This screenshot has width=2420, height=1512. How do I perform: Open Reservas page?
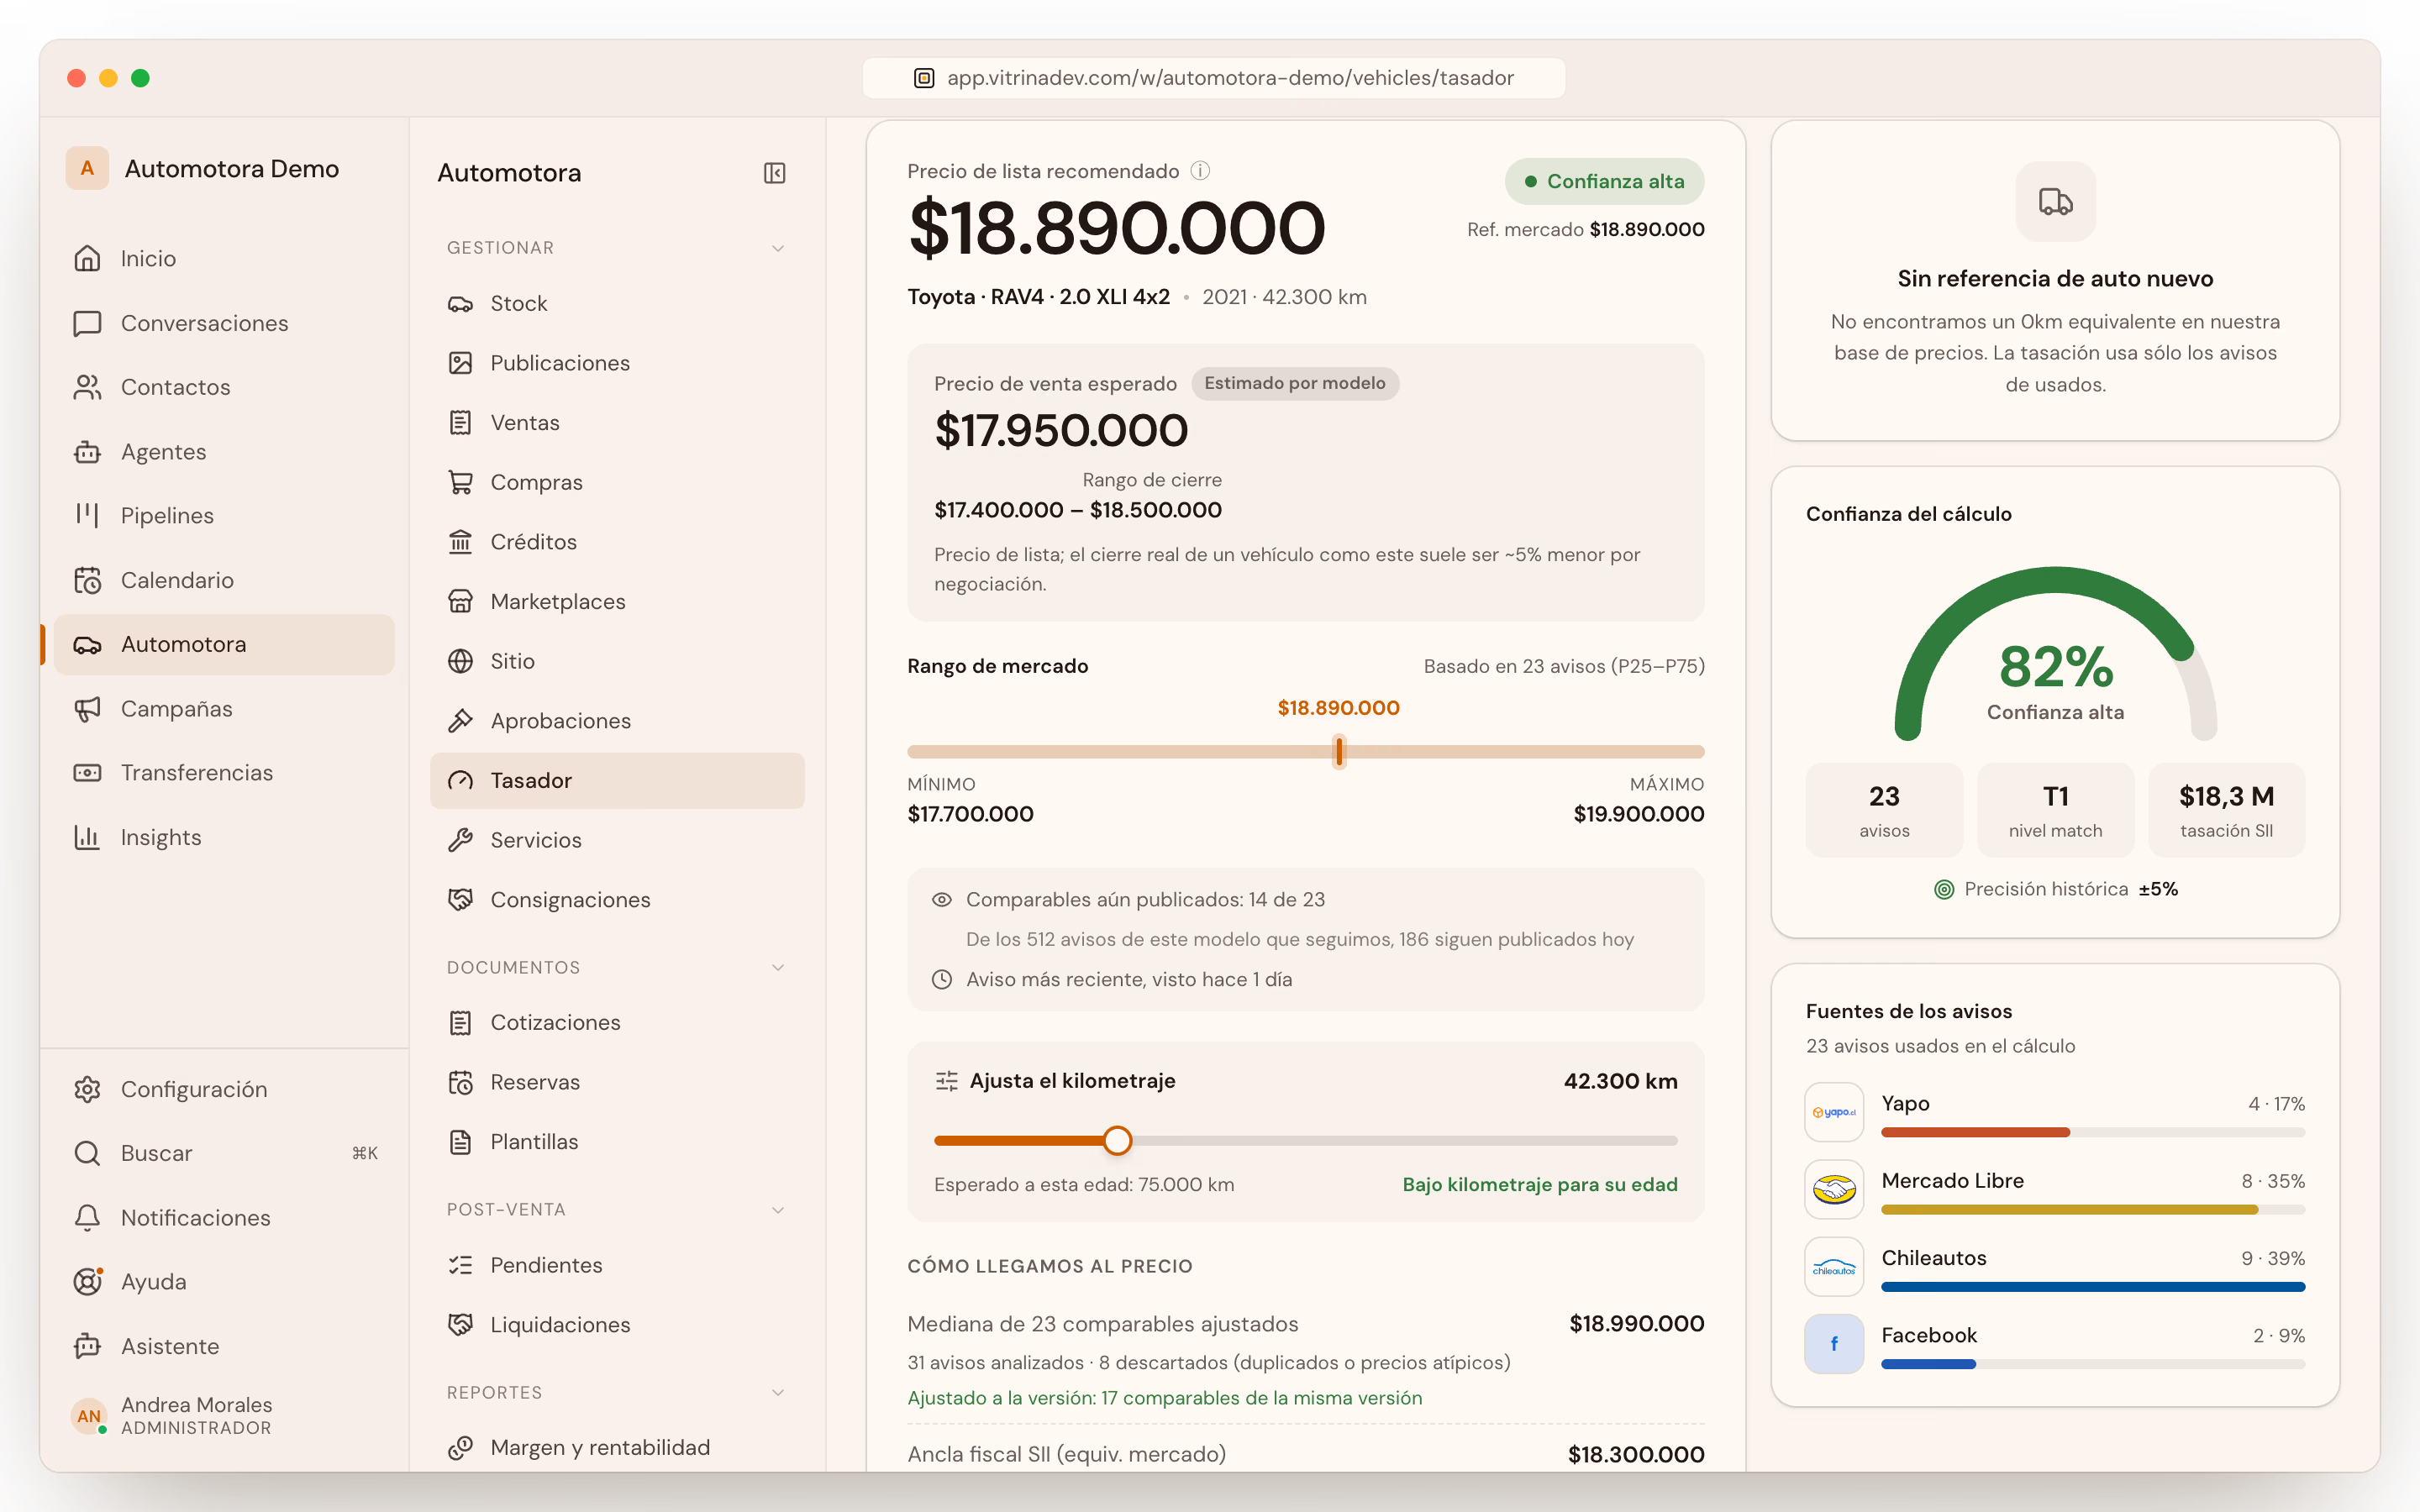(617, 1082)
